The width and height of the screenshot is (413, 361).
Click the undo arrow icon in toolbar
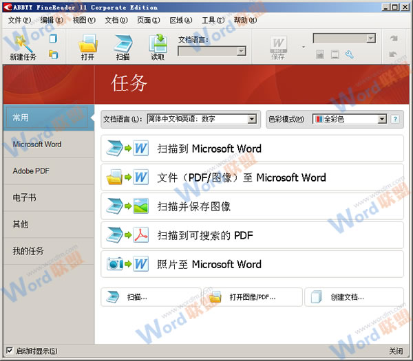(393, 54)
